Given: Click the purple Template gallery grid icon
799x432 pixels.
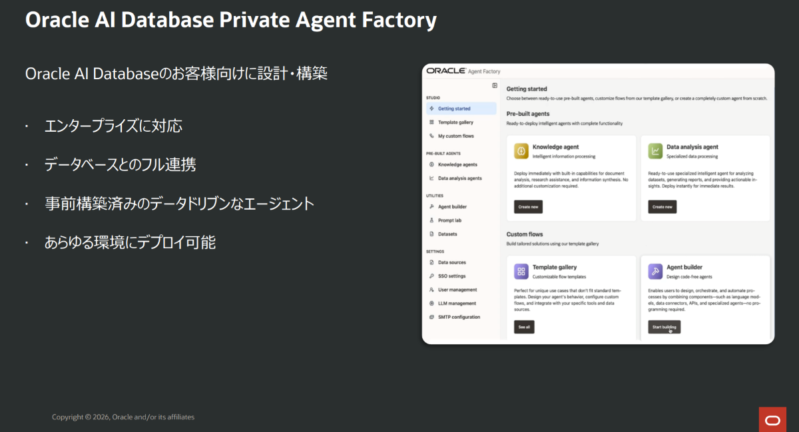Looking at the screenshot, I should pyautogui.click(x=521, y=271).
